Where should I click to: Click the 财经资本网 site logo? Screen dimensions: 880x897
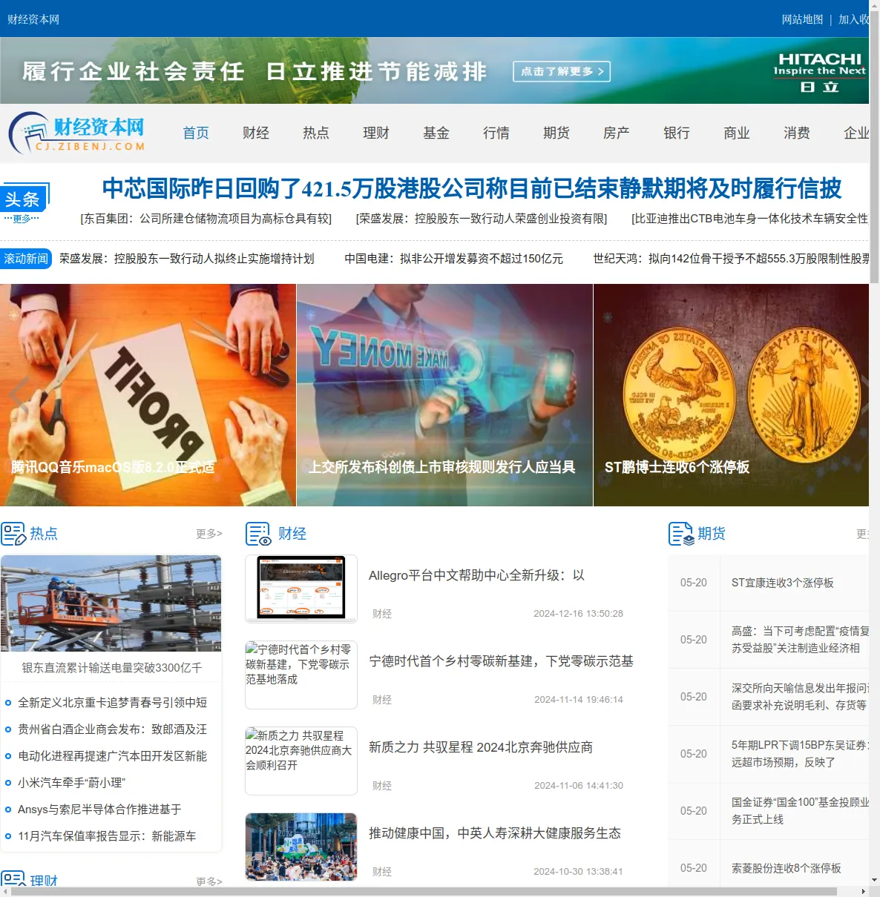(76, 133)
